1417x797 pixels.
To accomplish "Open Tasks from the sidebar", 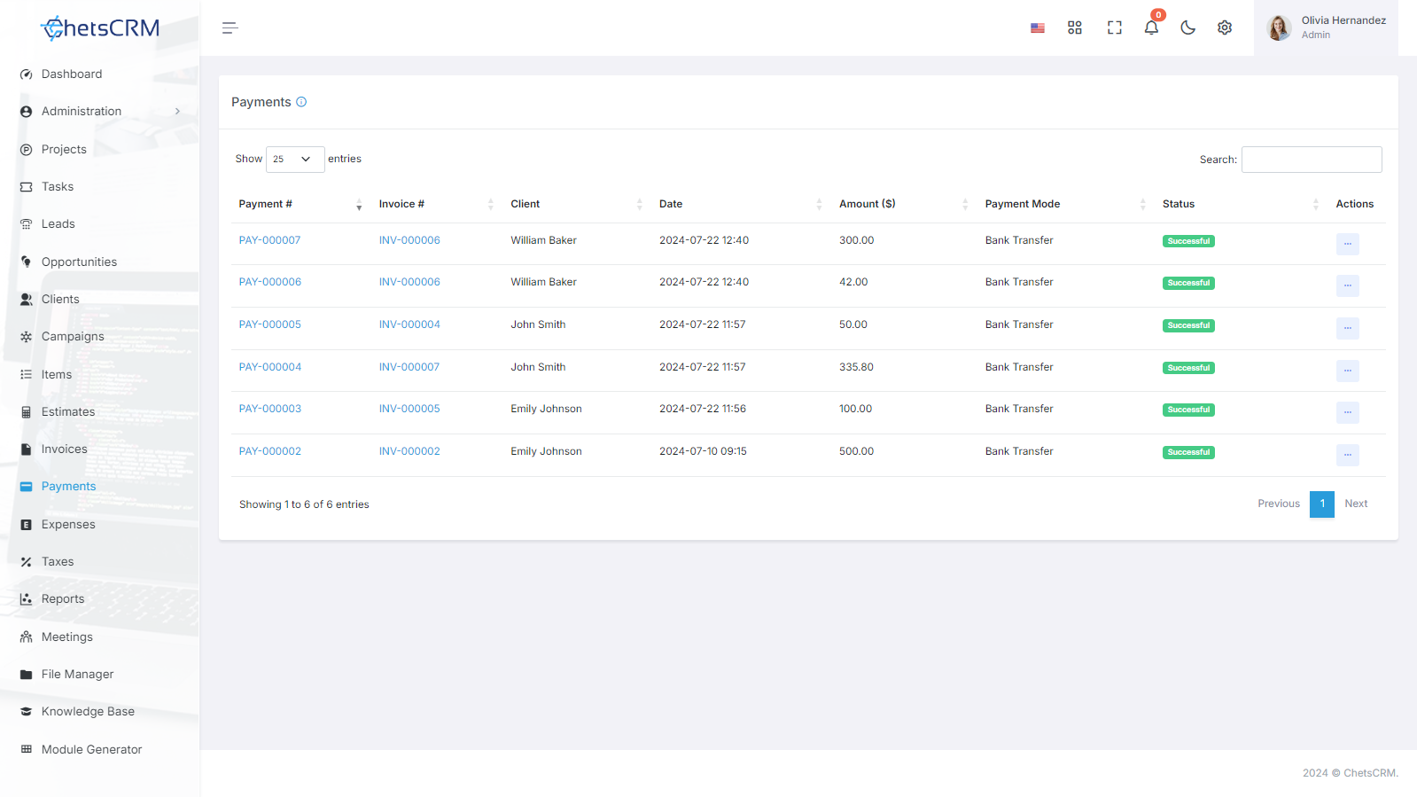I will click(x=58, y=187).
